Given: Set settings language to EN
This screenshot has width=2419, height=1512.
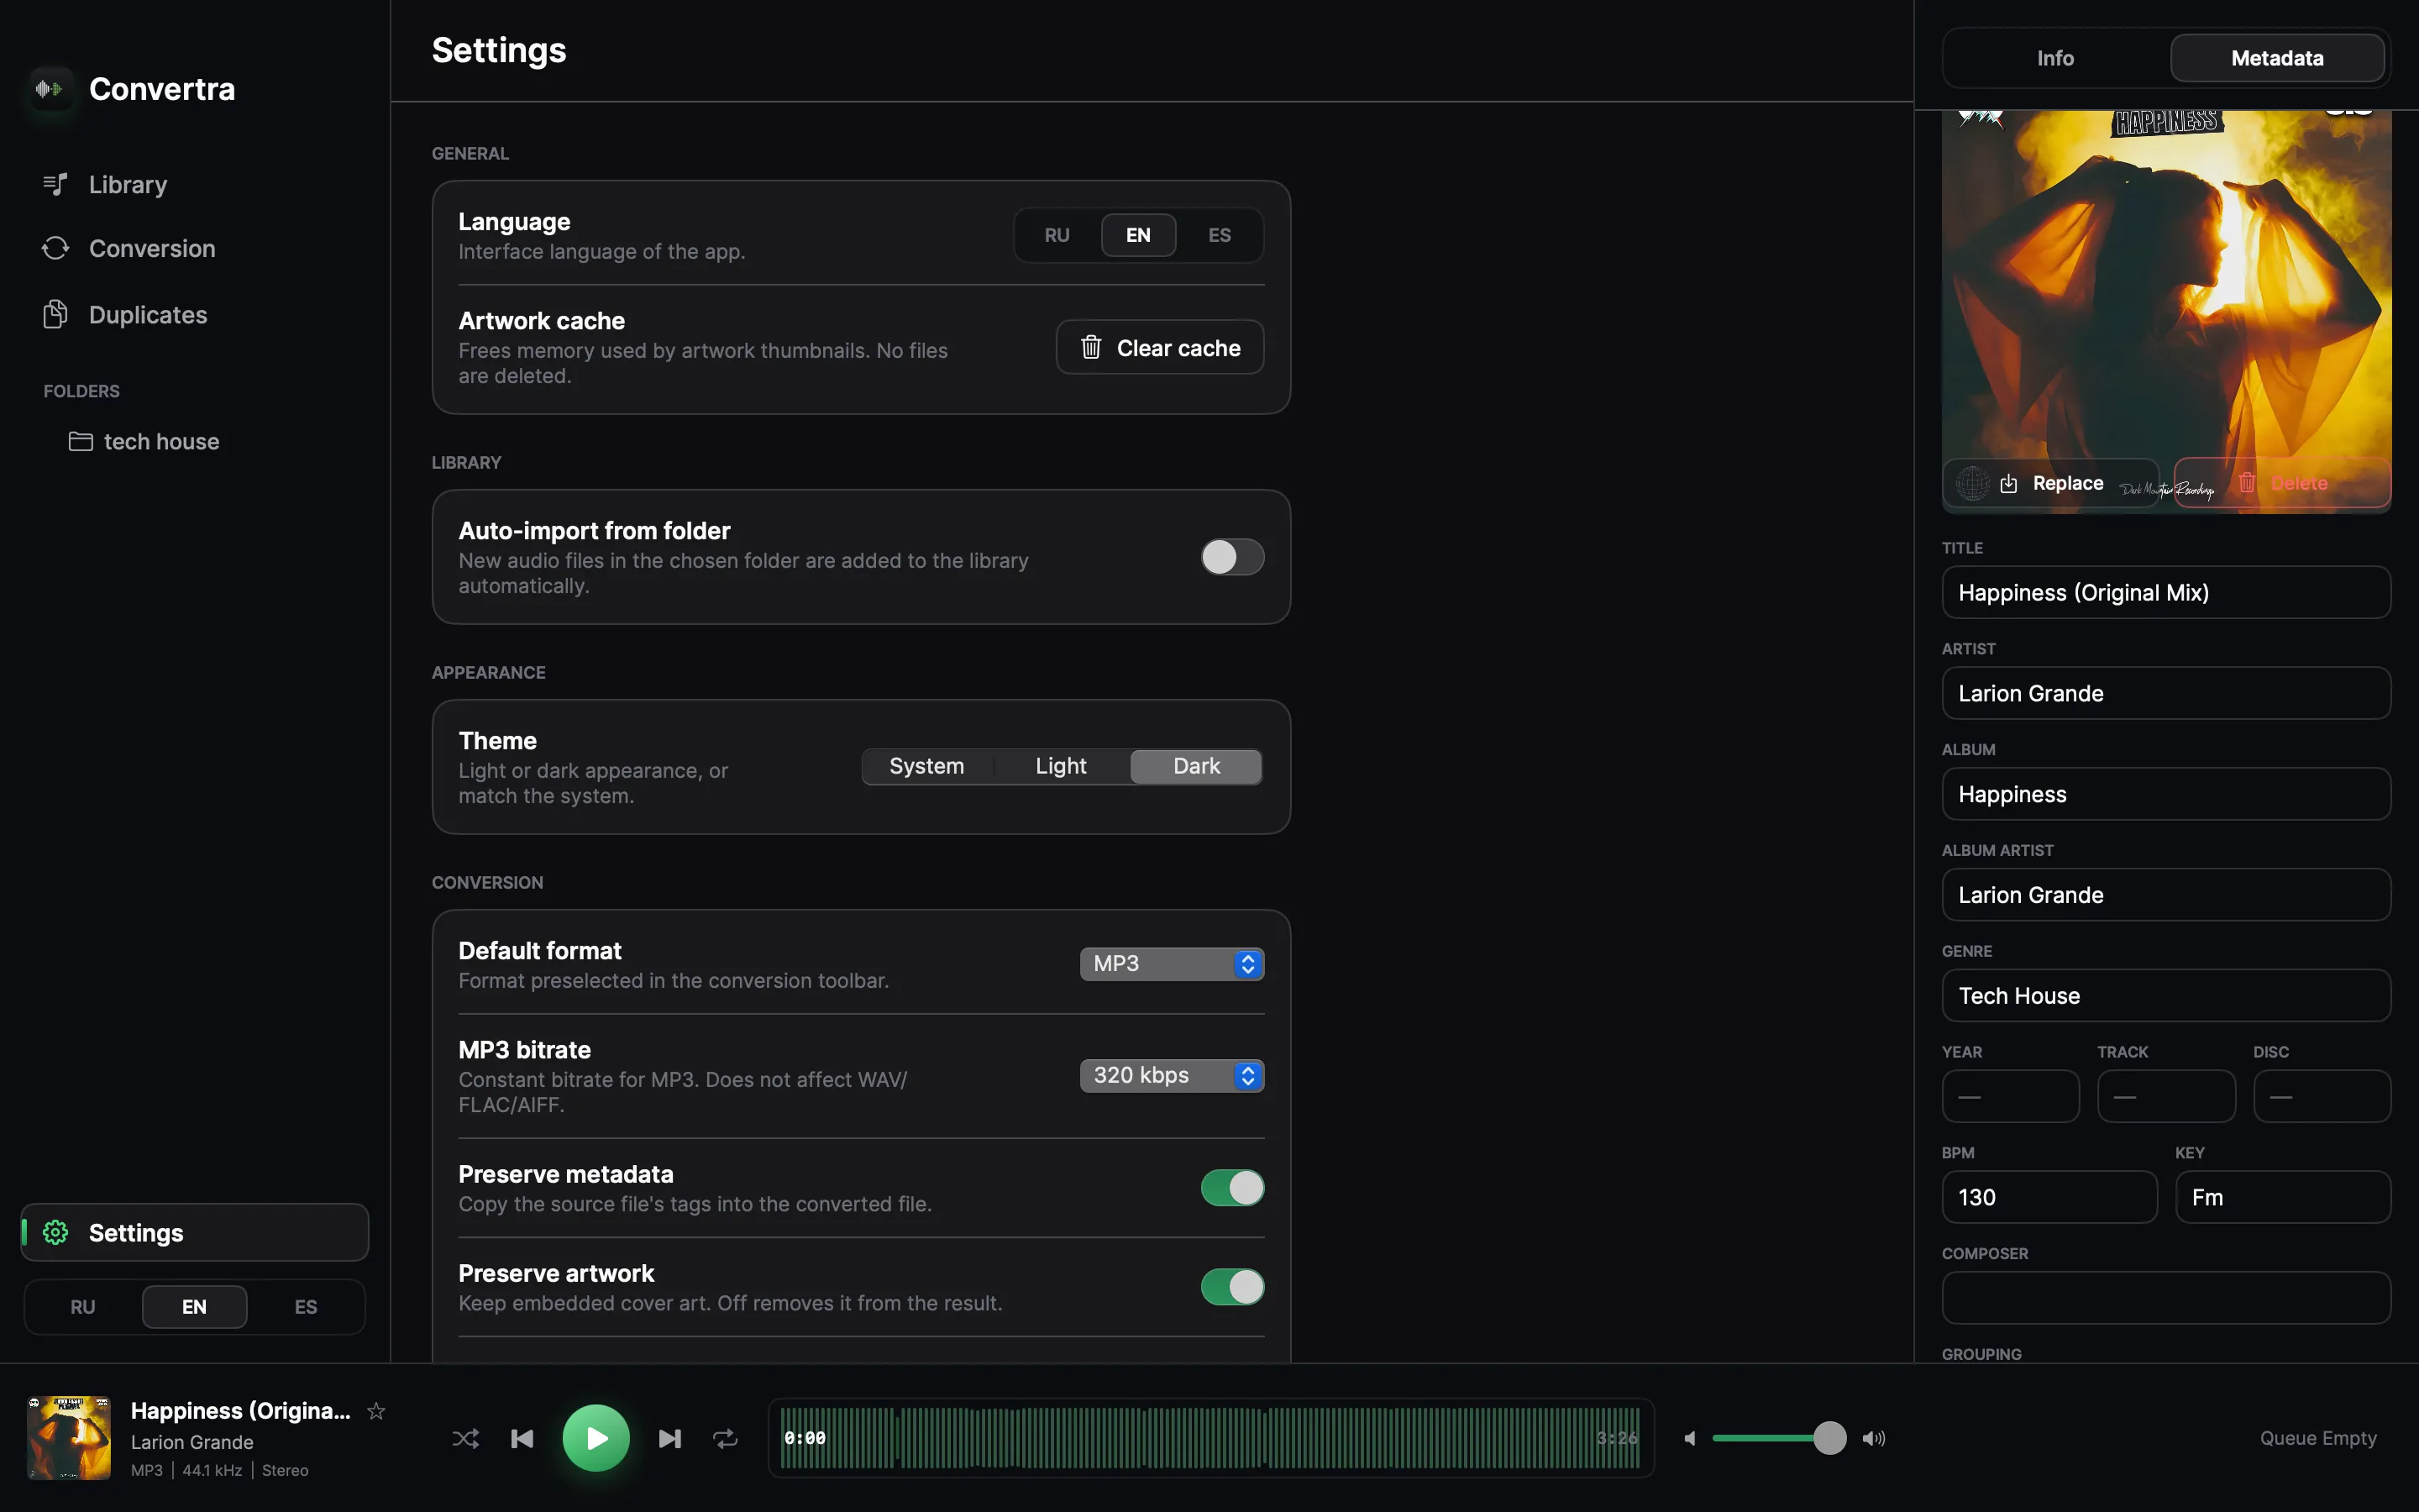Looking at the screenshot, I should (1139, 235).
